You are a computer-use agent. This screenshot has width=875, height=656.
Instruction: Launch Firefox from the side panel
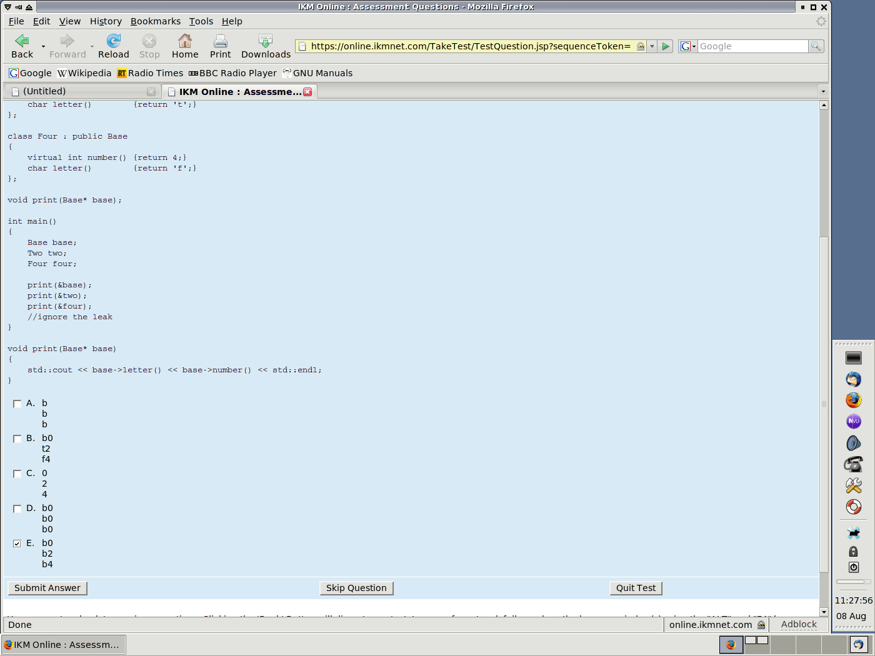(854, 400)
